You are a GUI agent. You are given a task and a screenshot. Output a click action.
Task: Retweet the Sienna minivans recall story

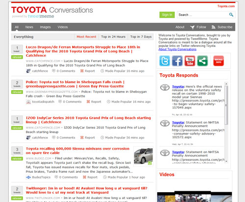pyautogui.click(x=17, y=158)
